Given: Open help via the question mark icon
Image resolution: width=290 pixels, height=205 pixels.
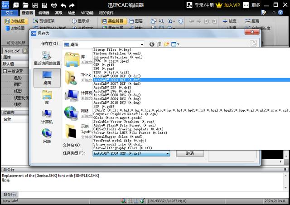Looking at the screenshot, I should pos(280,12).
